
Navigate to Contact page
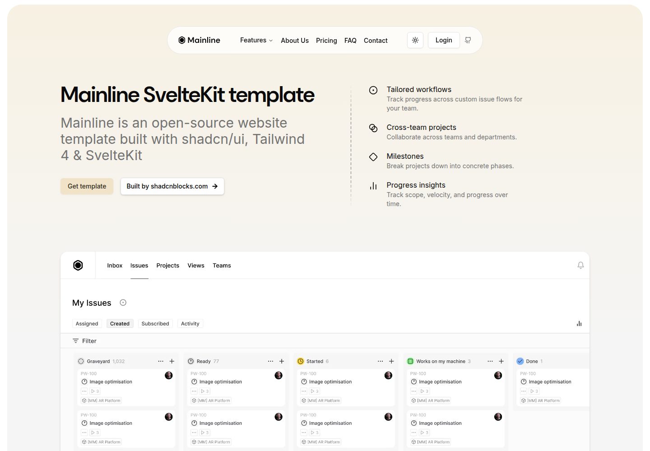[x=376, y=41]
